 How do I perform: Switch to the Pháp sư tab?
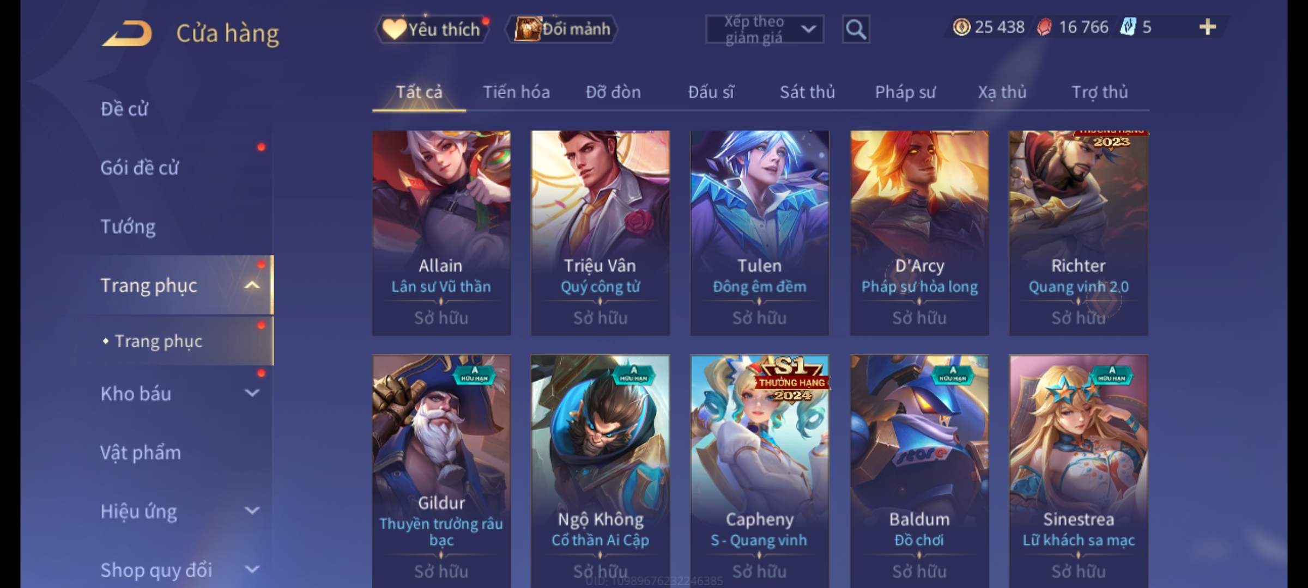tap(905, 93)
